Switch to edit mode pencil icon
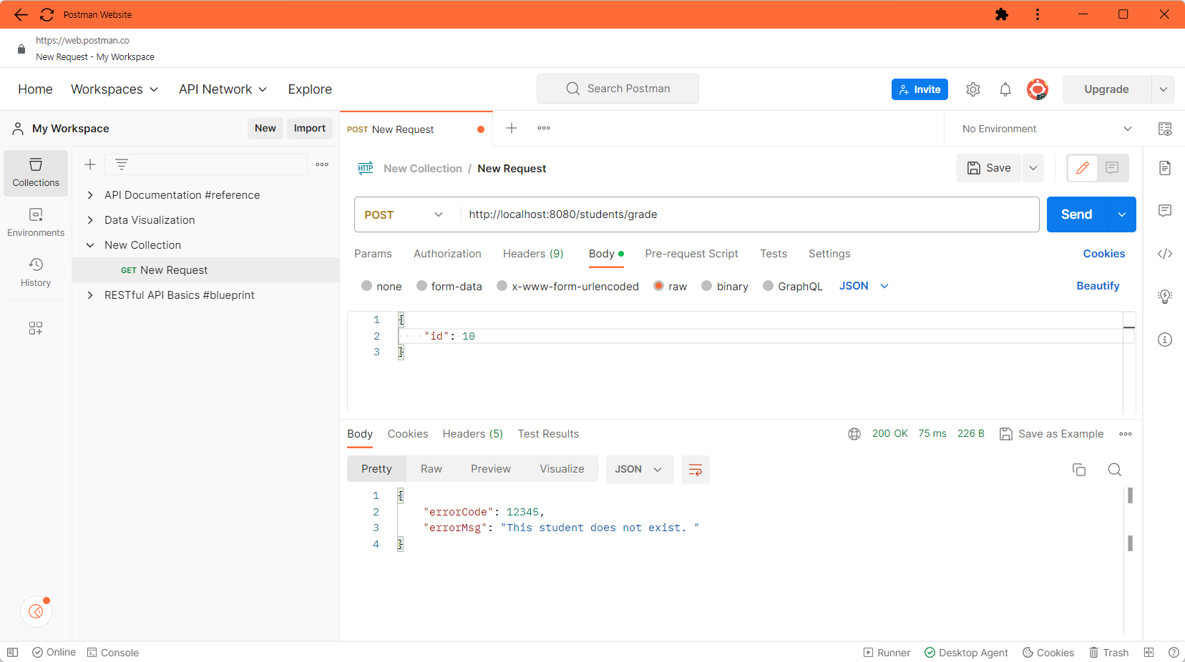Image resolution: width=1185 pixels, height=662 pixels. tap(1083, 168)
